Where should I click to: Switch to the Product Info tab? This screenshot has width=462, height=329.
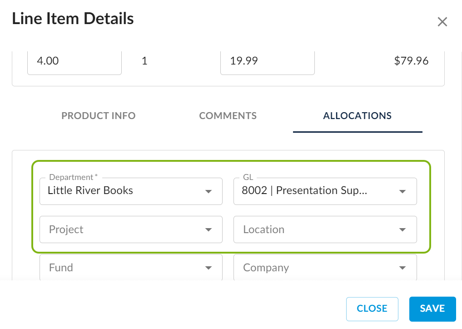point(98,115)
